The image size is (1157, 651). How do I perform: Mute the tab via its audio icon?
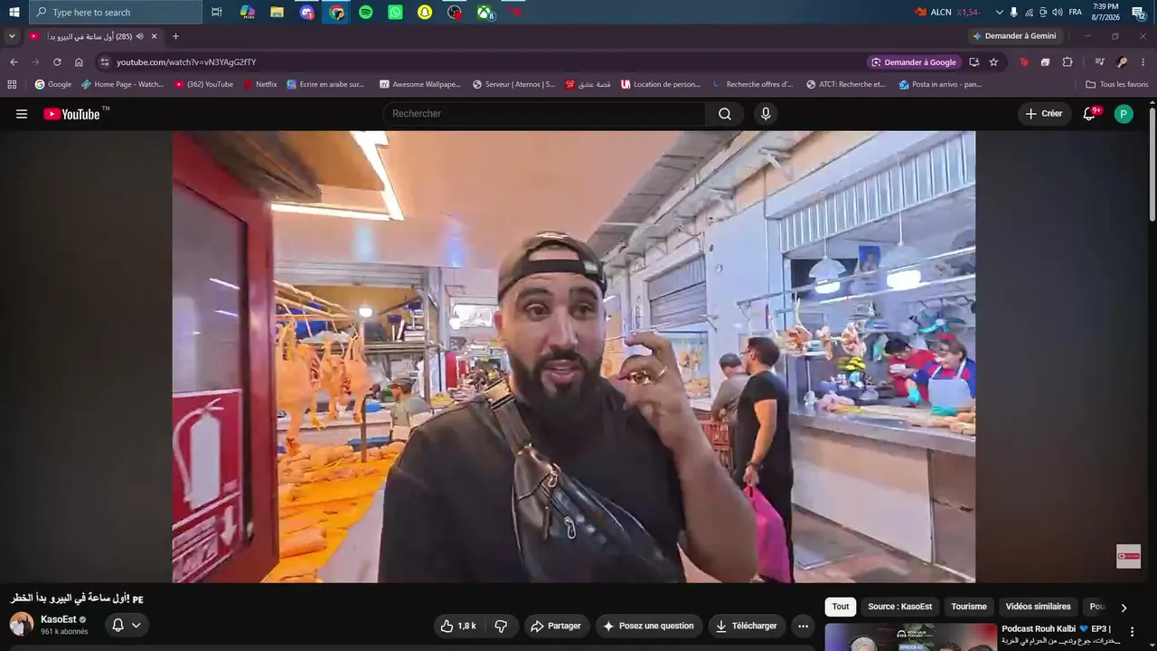click(x=140, y=36)
